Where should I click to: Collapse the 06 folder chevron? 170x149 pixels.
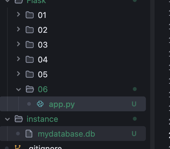click(19, 89)
